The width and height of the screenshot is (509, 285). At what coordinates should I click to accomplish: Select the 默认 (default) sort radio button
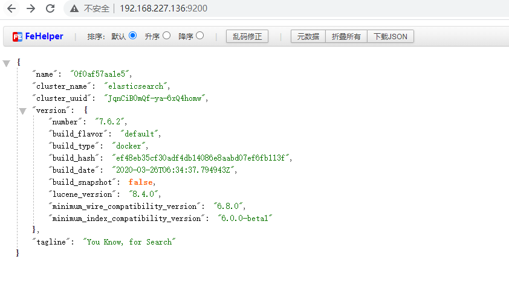tap(132, 36)
